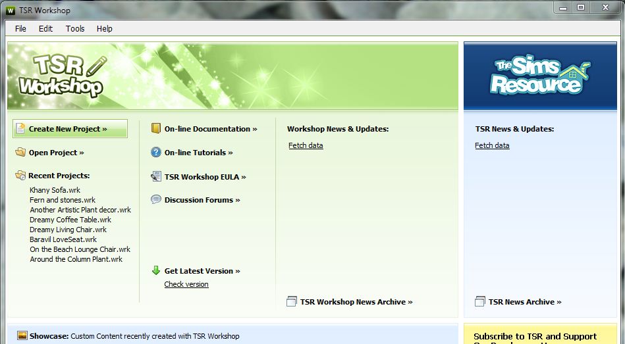Click Fetch data under TSR News & Updates
625x344 pixels.
[x=492, y=145]
